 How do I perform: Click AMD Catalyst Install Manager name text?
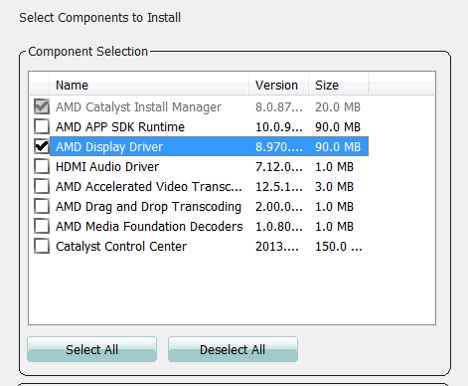pos(138,107)
